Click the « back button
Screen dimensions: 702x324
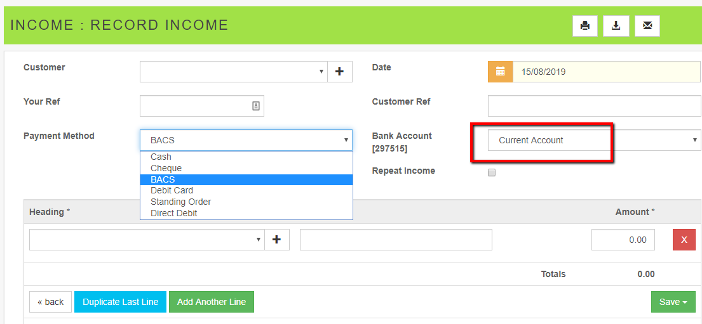(x=51, y=302)
